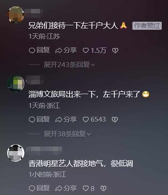This screenshot has height=195, width=168.
Task: Tap broken heart on 香港明星艺人 comment
Action: [x=103, y=189]
